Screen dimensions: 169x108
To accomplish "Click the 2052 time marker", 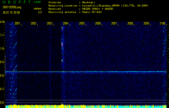I will click(33, 23).
